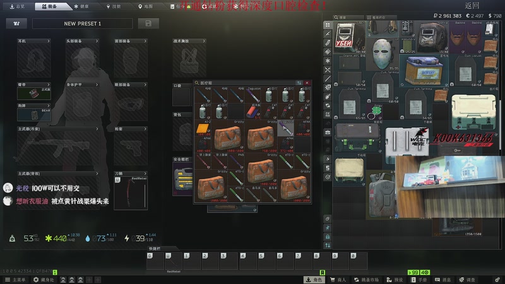The width and height of the screenshot is (505, 284).
Task: Select the orange AI-2 medkit in case
Action: click(x=203, y=128)
